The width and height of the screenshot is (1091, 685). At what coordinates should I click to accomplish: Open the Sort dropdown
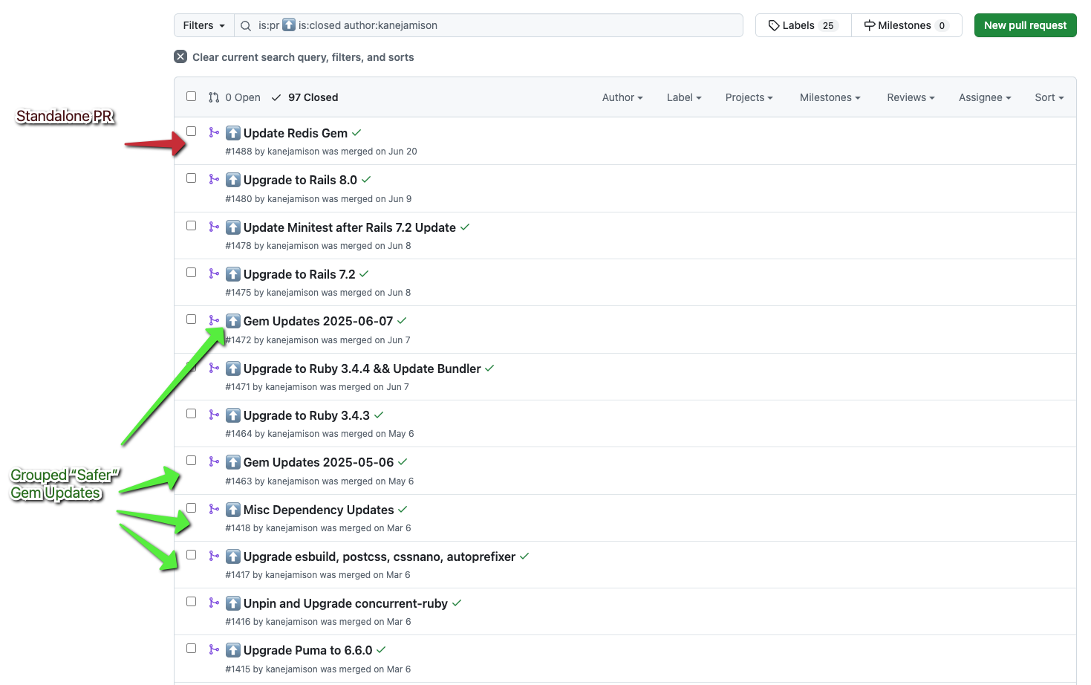[1049, 97]
